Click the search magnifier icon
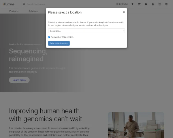 24,4
